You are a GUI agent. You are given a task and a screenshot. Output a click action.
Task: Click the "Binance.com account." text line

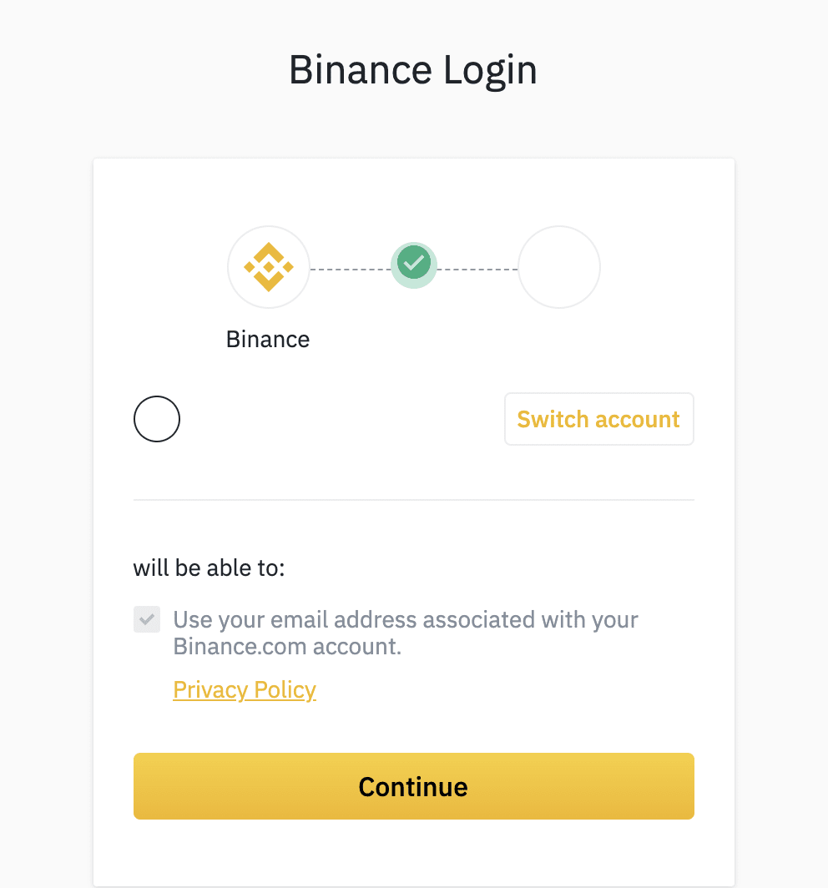pyautogui.click(x=287, y=646)
